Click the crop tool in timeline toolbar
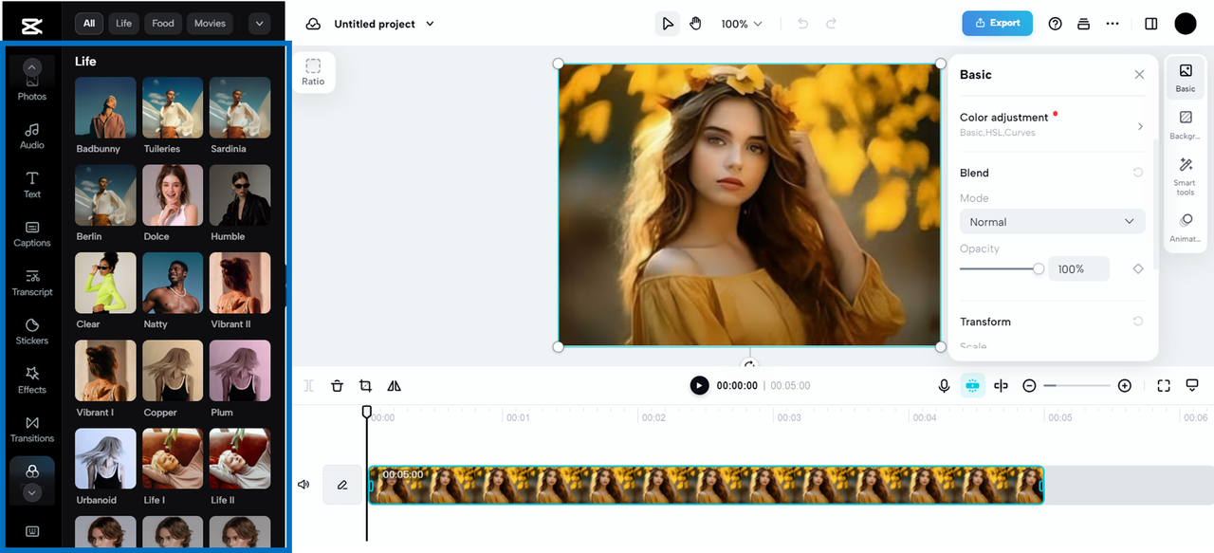1214x553 pixels. point(365,385)
